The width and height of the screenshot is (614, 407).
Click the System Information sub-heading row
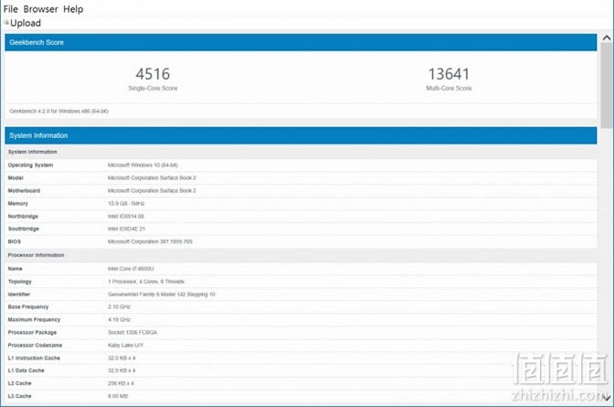click(x=301, y=152)
